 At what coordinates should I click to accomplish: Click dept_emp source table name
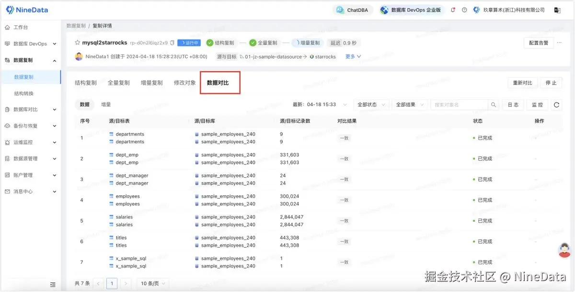[x=127, y=155]
